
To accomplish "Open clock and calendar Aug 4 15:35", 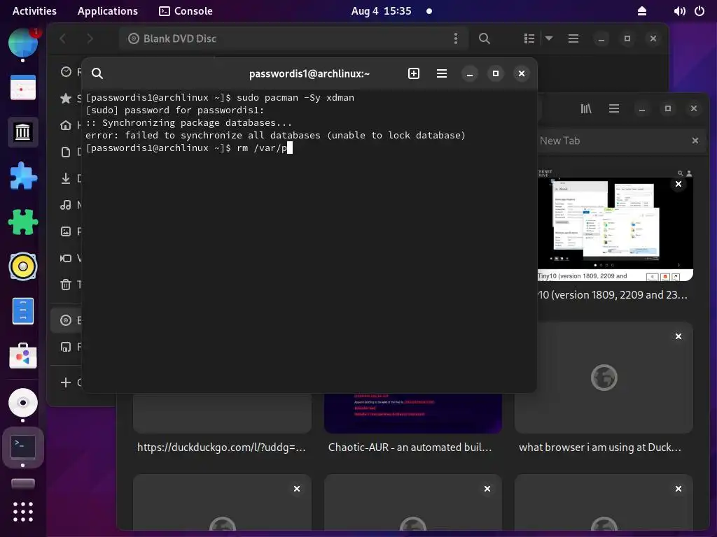I will 382,11.
